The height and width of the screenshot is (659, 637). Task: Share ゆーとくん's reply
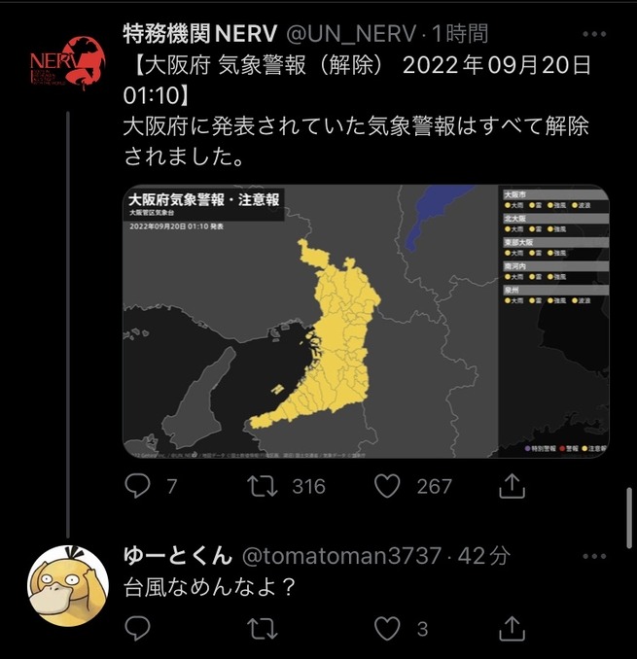coord(512,628)
